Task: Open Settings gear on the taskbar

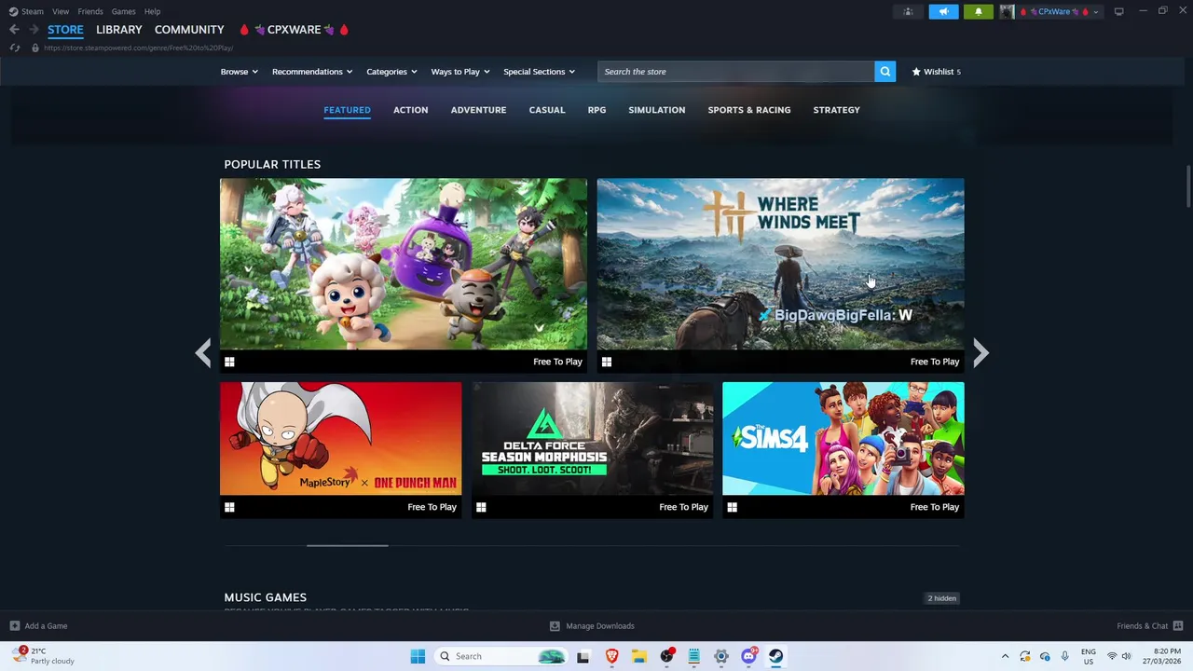Action: pos(720,656)
